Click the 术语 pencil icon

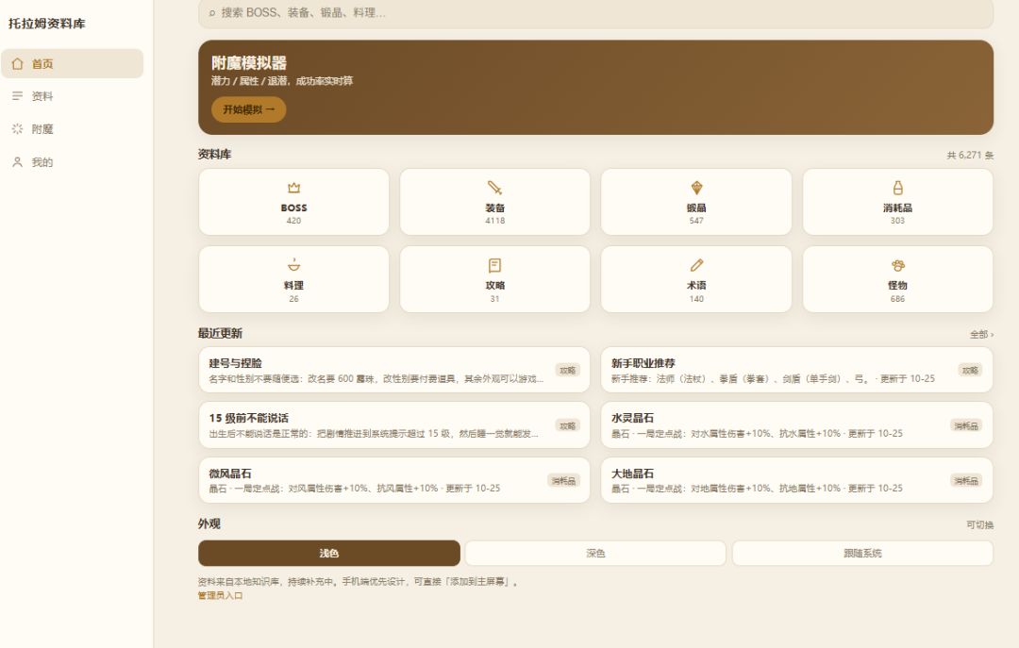point(696,265)
